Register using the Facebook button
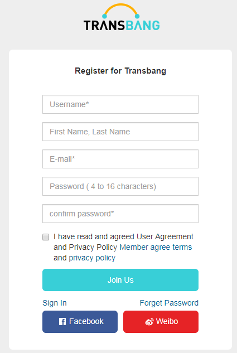Viewport: 237px width, 353px height. pyautogui.click(x=80, y=322)
